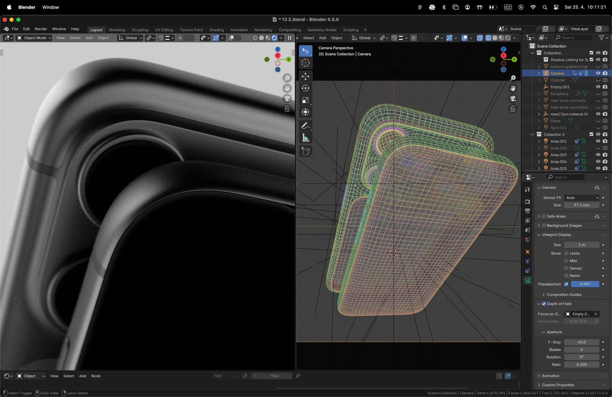Toggle camera view icon in right viewport
Screen dimensions: 612x397
pos(513,98)
